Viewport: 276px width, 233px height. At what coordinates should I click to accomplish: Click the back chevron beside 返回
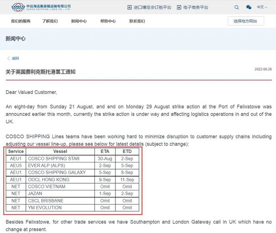coord(8,58)
